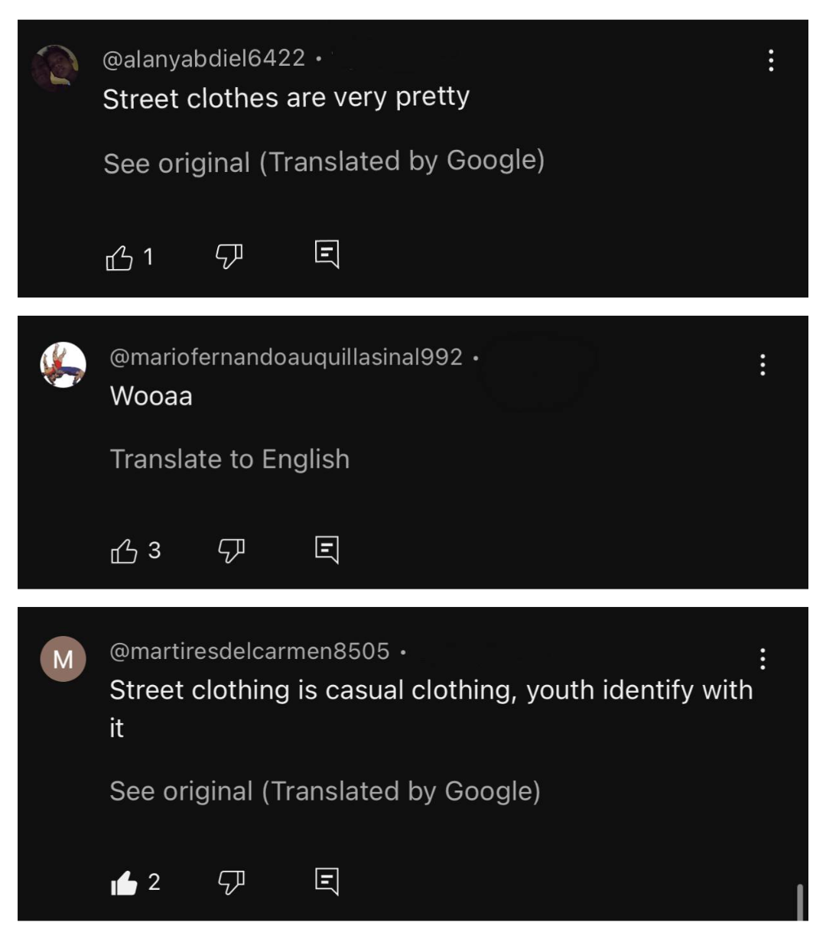This screenshot has width=826, height=935.
Task: Click "Translate to English" under Wooaa
Action: (229, 459)
